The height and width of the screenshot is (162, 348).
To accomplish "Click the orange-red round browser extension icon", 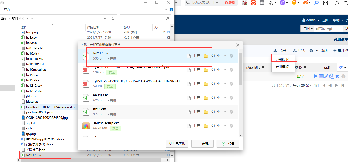I will 253,3.
